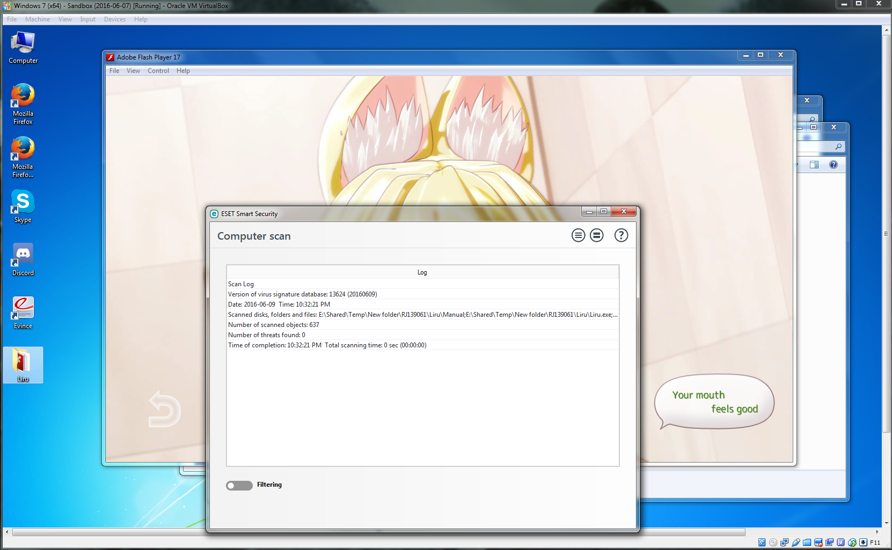Screen dimensions: 892x550
Task: Minimize the Adobe Flash Player window
Action: point(745,55)
